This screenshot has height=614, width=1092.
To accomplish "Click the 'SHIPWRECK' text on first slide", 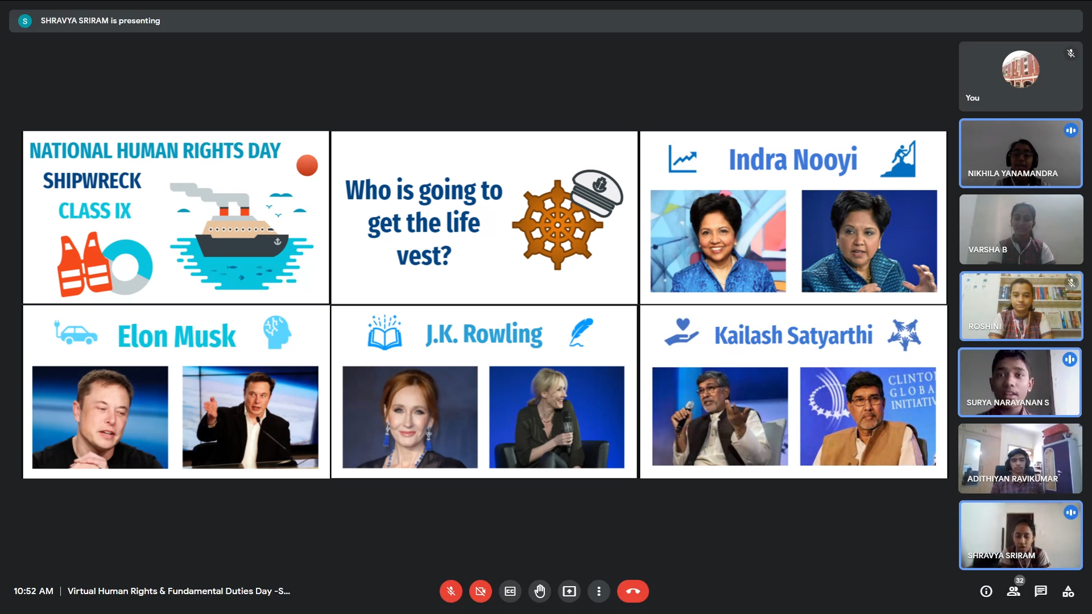I will [x=92, y=181].
